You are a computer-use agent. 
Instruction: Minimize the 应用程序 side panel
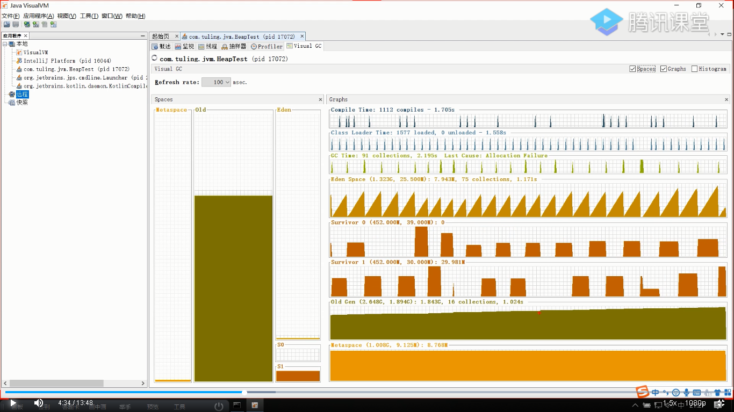click(x=143, y=35)
